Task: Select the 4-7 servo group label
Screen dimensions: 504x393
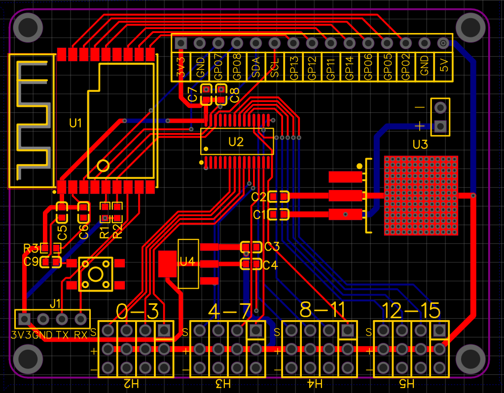Action: 229,311
